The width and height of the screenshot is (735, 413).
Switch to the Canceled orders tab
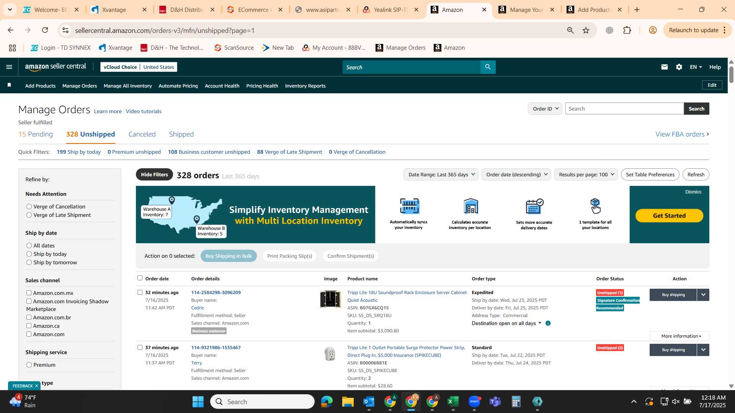(142, 134)
